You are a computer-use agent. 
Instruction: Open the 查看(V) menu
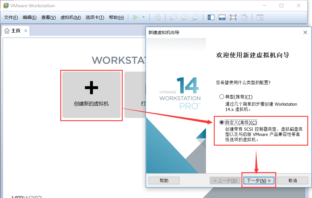pos(49,17)
